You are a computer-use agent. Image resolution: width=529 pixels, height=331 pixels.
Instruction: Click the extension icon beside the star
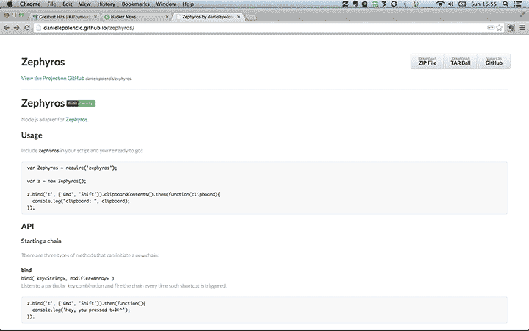(x=511, y=28)
